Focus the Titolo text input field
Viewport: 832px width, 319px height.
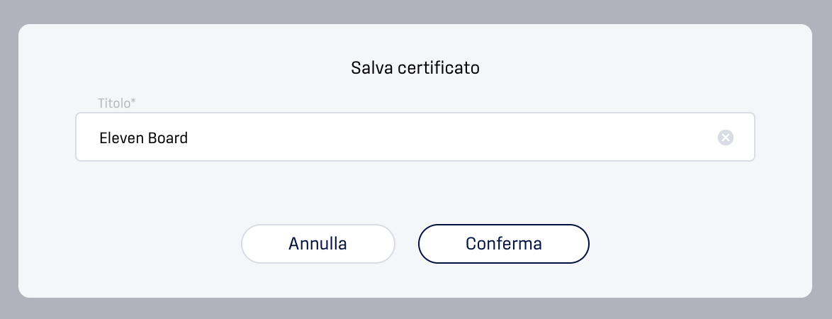[415, 137]
